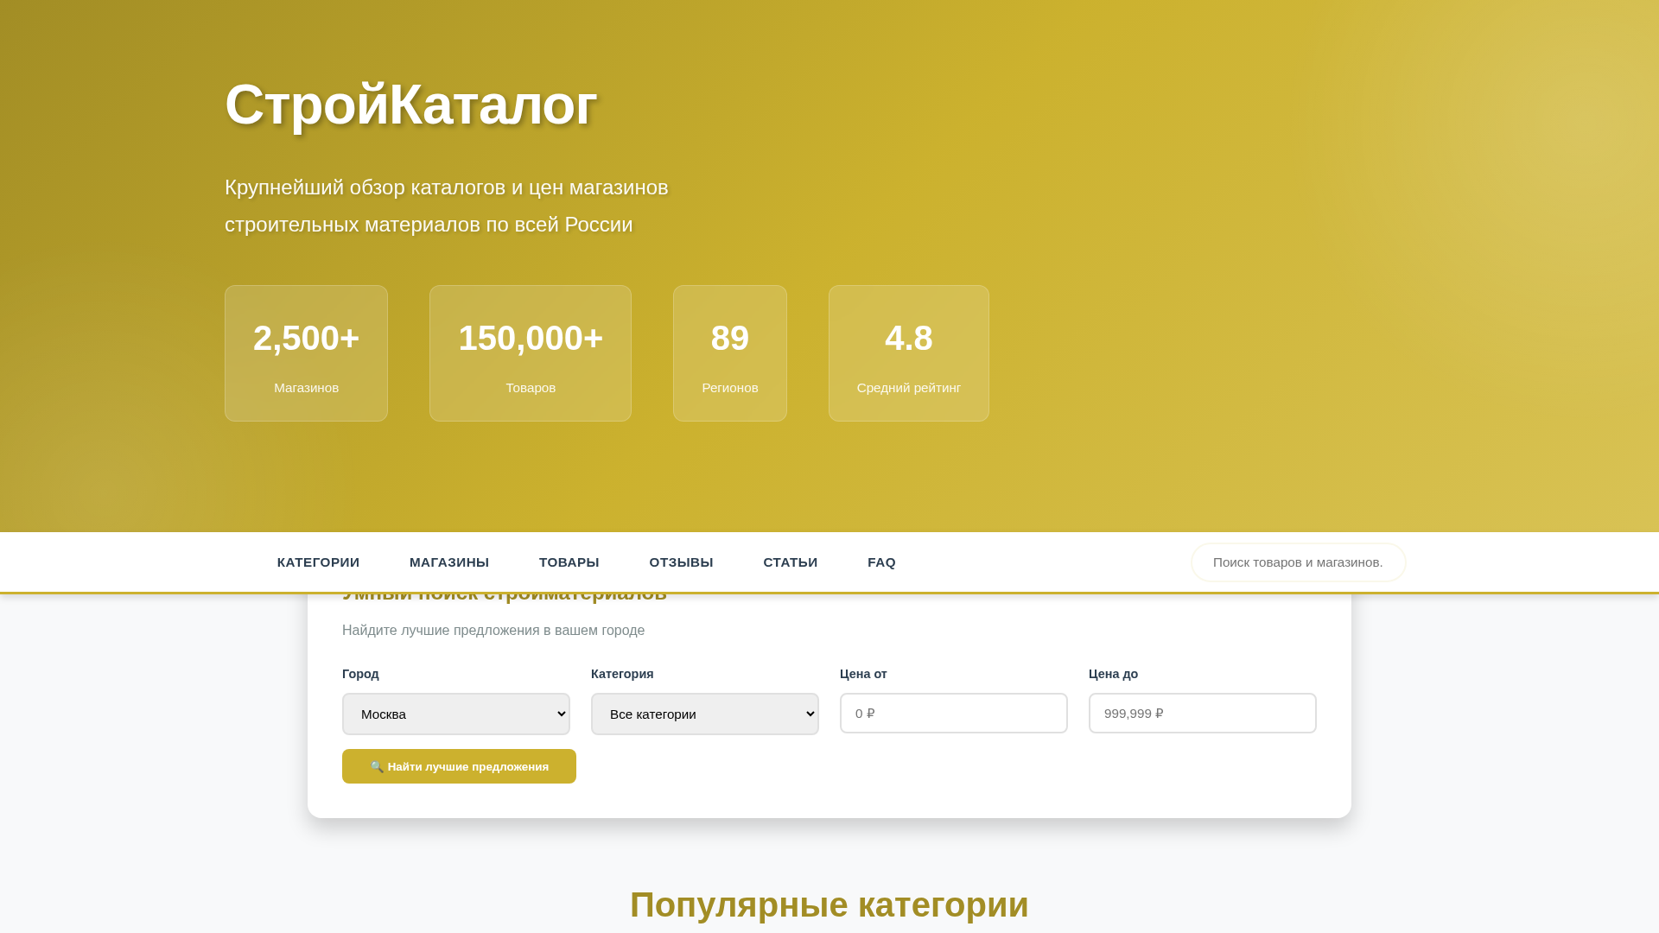The height and width of the screenshot is (933, 1659).
Task: Click the Категория field label
Action: click(x=622, y=674)
